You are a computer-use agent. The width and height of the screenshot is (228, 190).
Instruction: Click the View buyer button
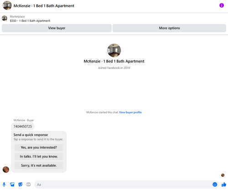click(x=57, y=28)
